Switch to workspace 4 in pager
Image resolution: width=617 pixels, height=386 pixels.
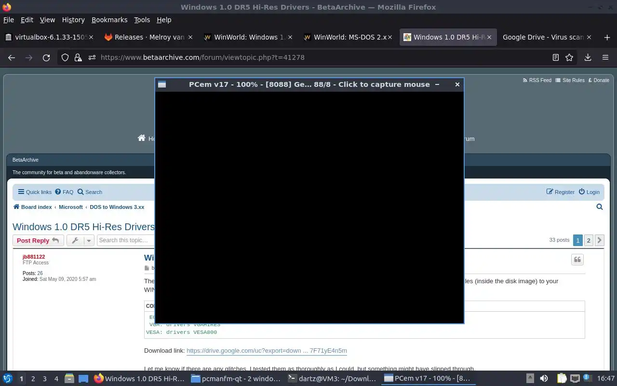pyautogui.click(x=56, y=379)
